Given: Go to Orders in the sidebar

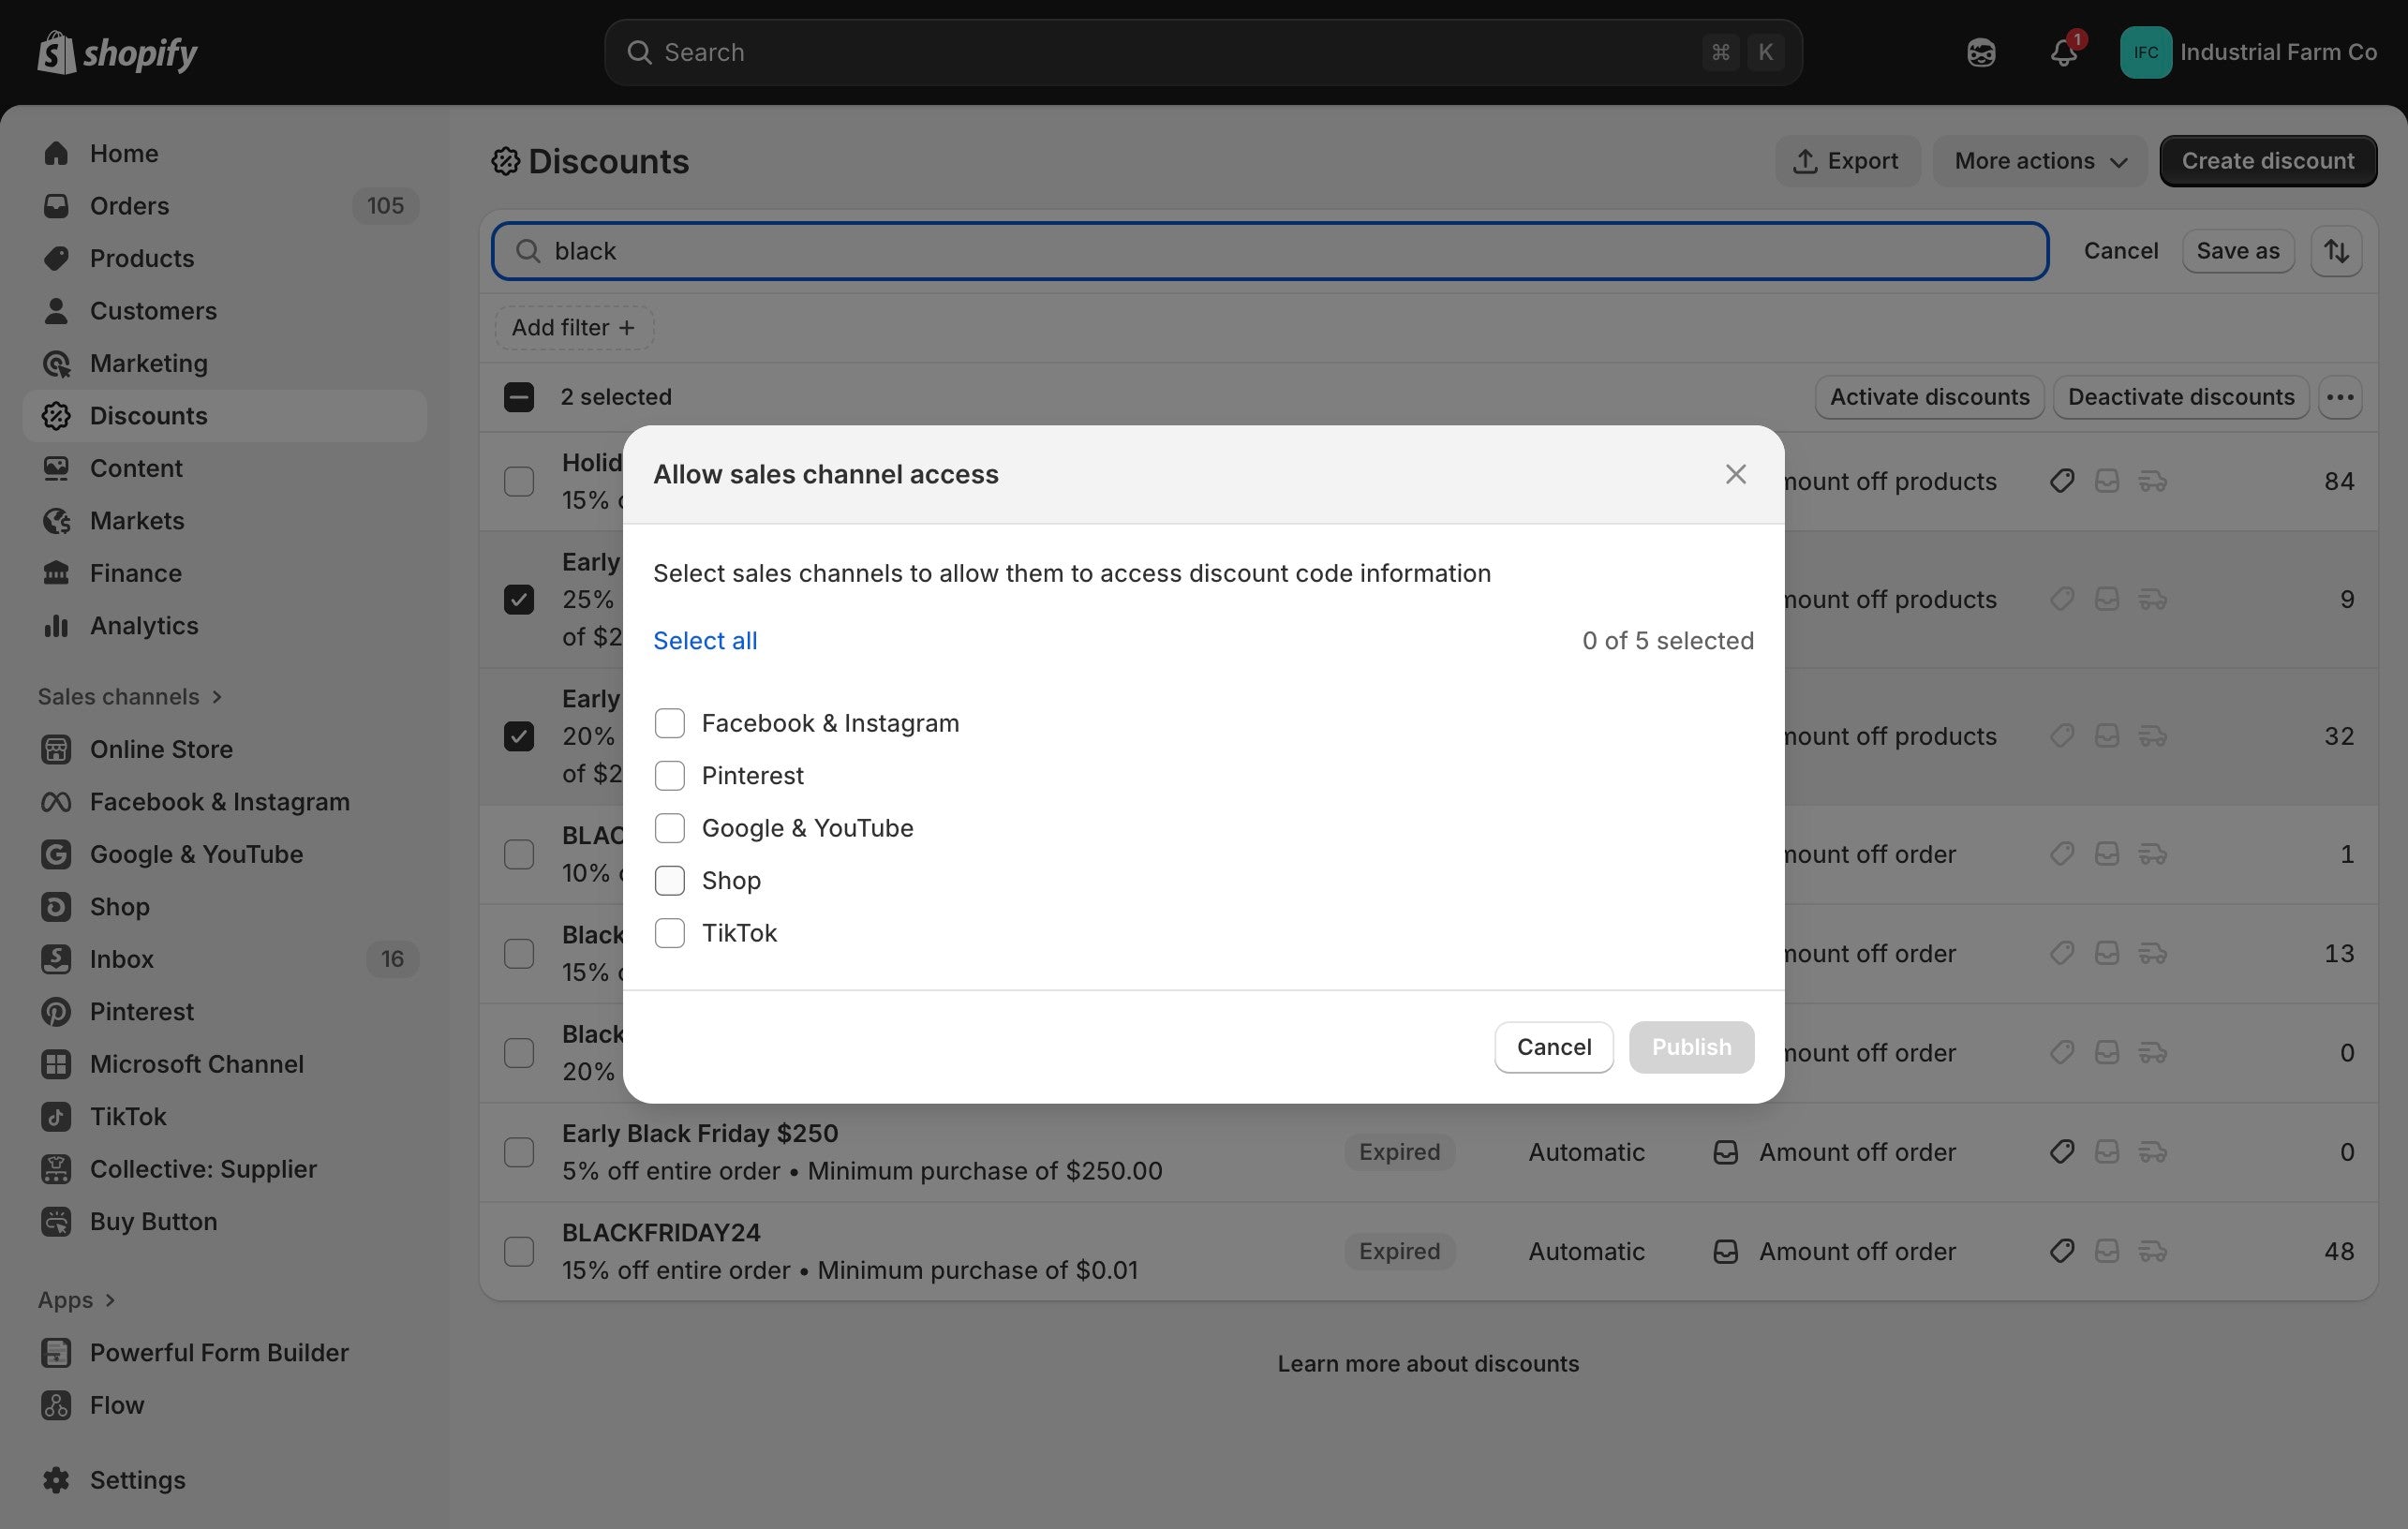Looking at the screenshot, I should (x=129, y=206).
